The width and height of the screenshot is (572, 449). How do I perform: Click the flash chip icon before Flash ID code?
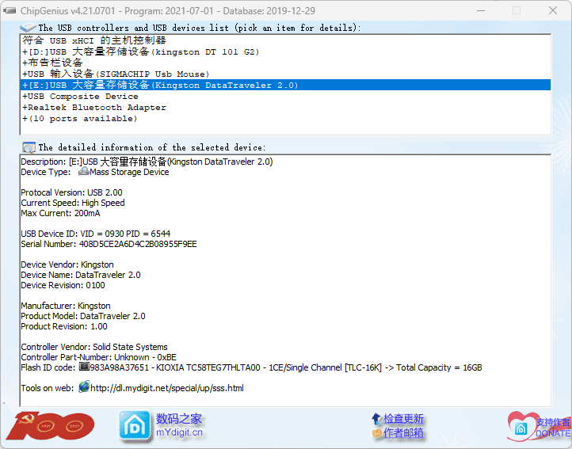84,366
